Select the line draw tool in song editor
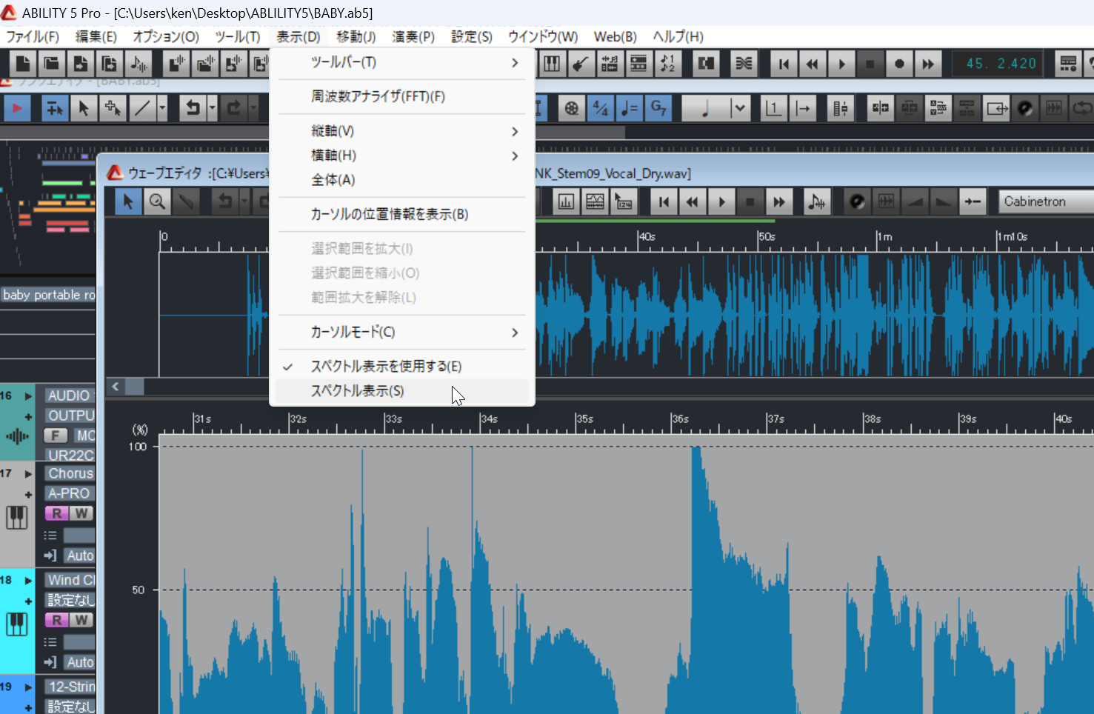 pyautogui.click(x=141, y=108)
